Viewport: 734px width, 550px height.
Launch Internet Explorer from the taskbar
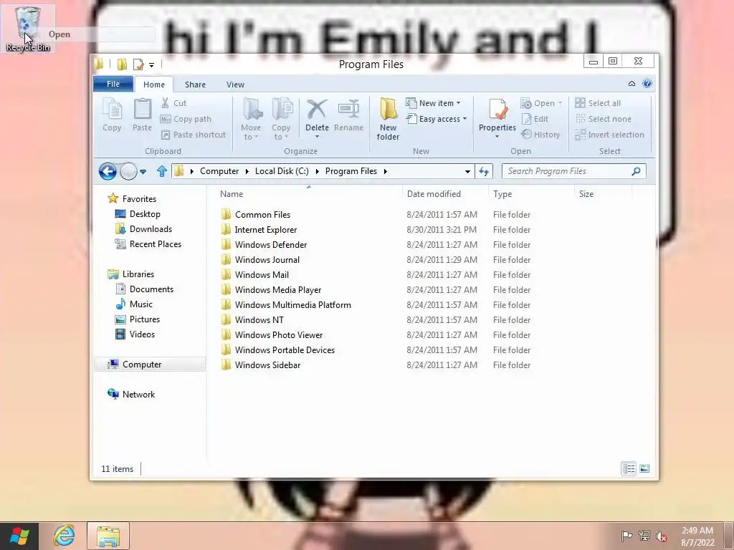64,536
